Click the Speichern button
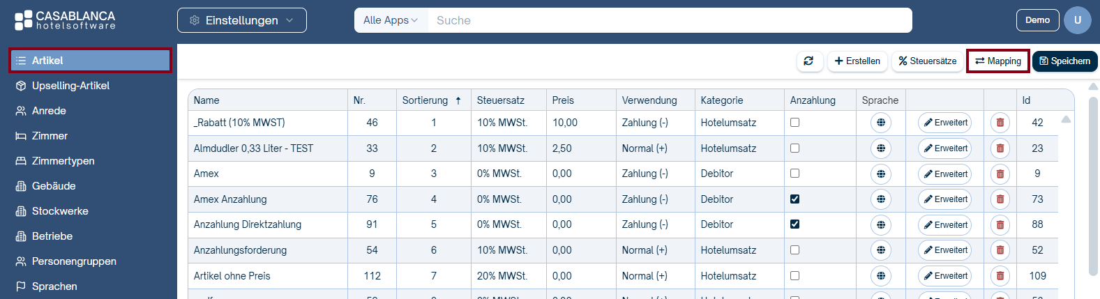The width and height of the screenshot is (1100, 299). click(x=1064, y=61)
